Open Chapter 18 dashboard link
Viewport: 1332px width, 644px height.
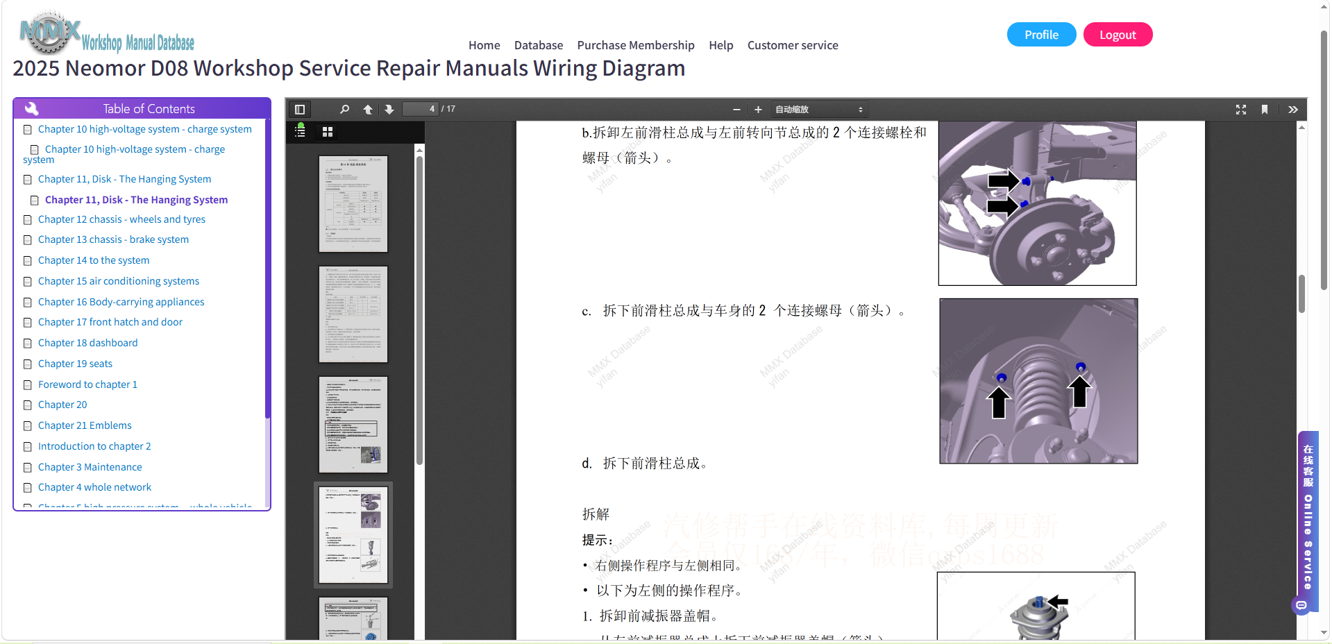[87, 343]
